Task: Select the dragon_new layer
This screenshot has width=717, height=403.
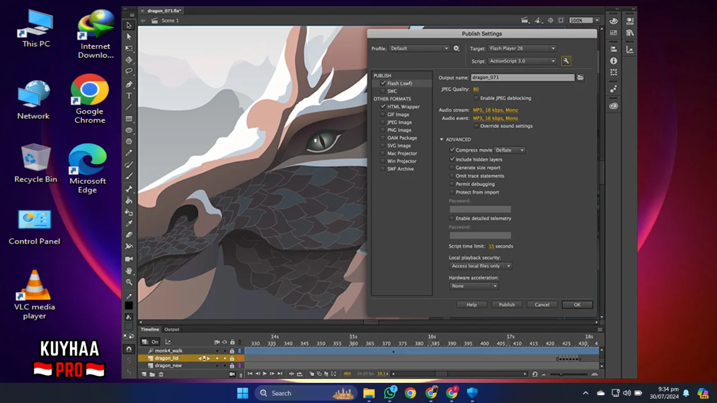Action: 168,365
